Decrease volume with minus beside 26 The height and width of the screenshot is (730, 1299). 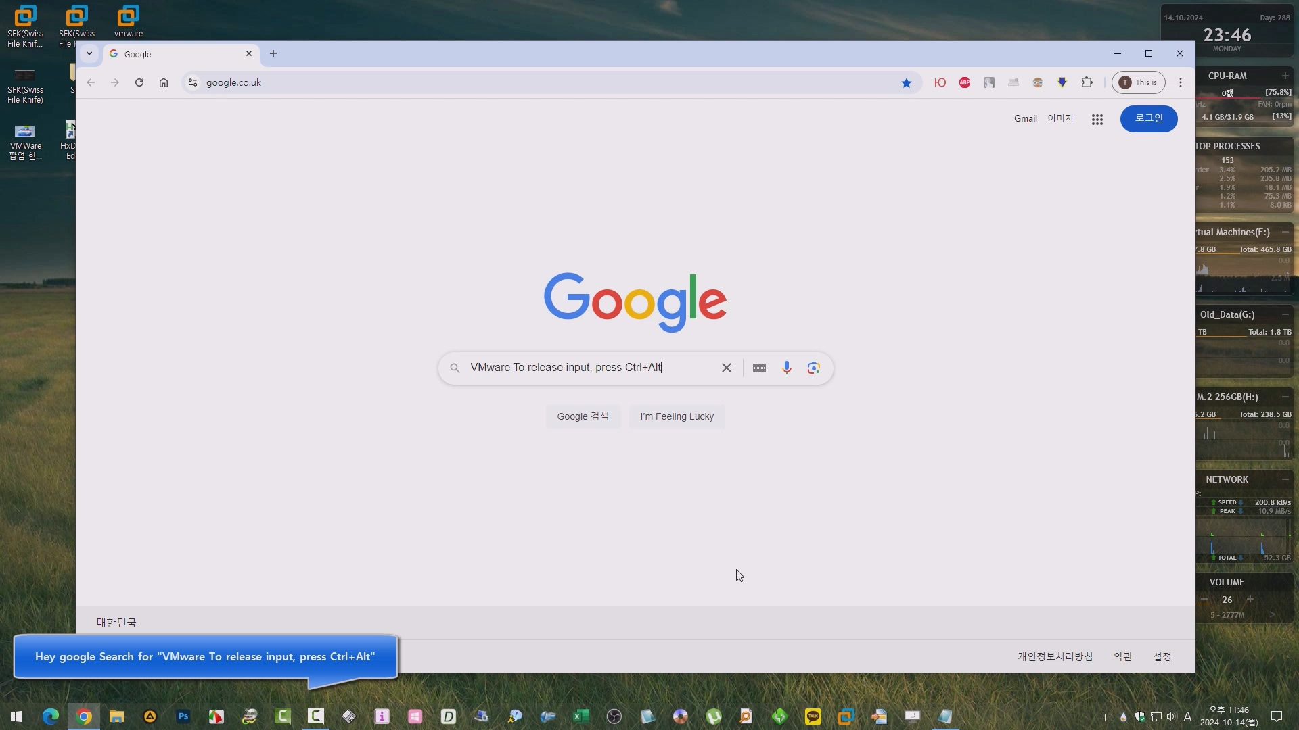[1204, 600]
